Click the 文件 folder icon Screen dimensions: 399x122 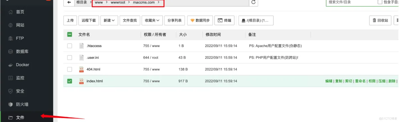(10, 118)
